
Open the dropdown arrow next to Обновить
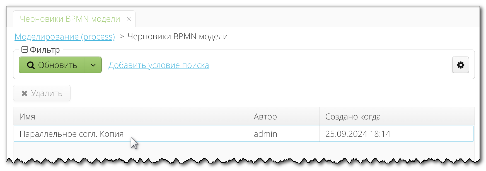point(93,65)
